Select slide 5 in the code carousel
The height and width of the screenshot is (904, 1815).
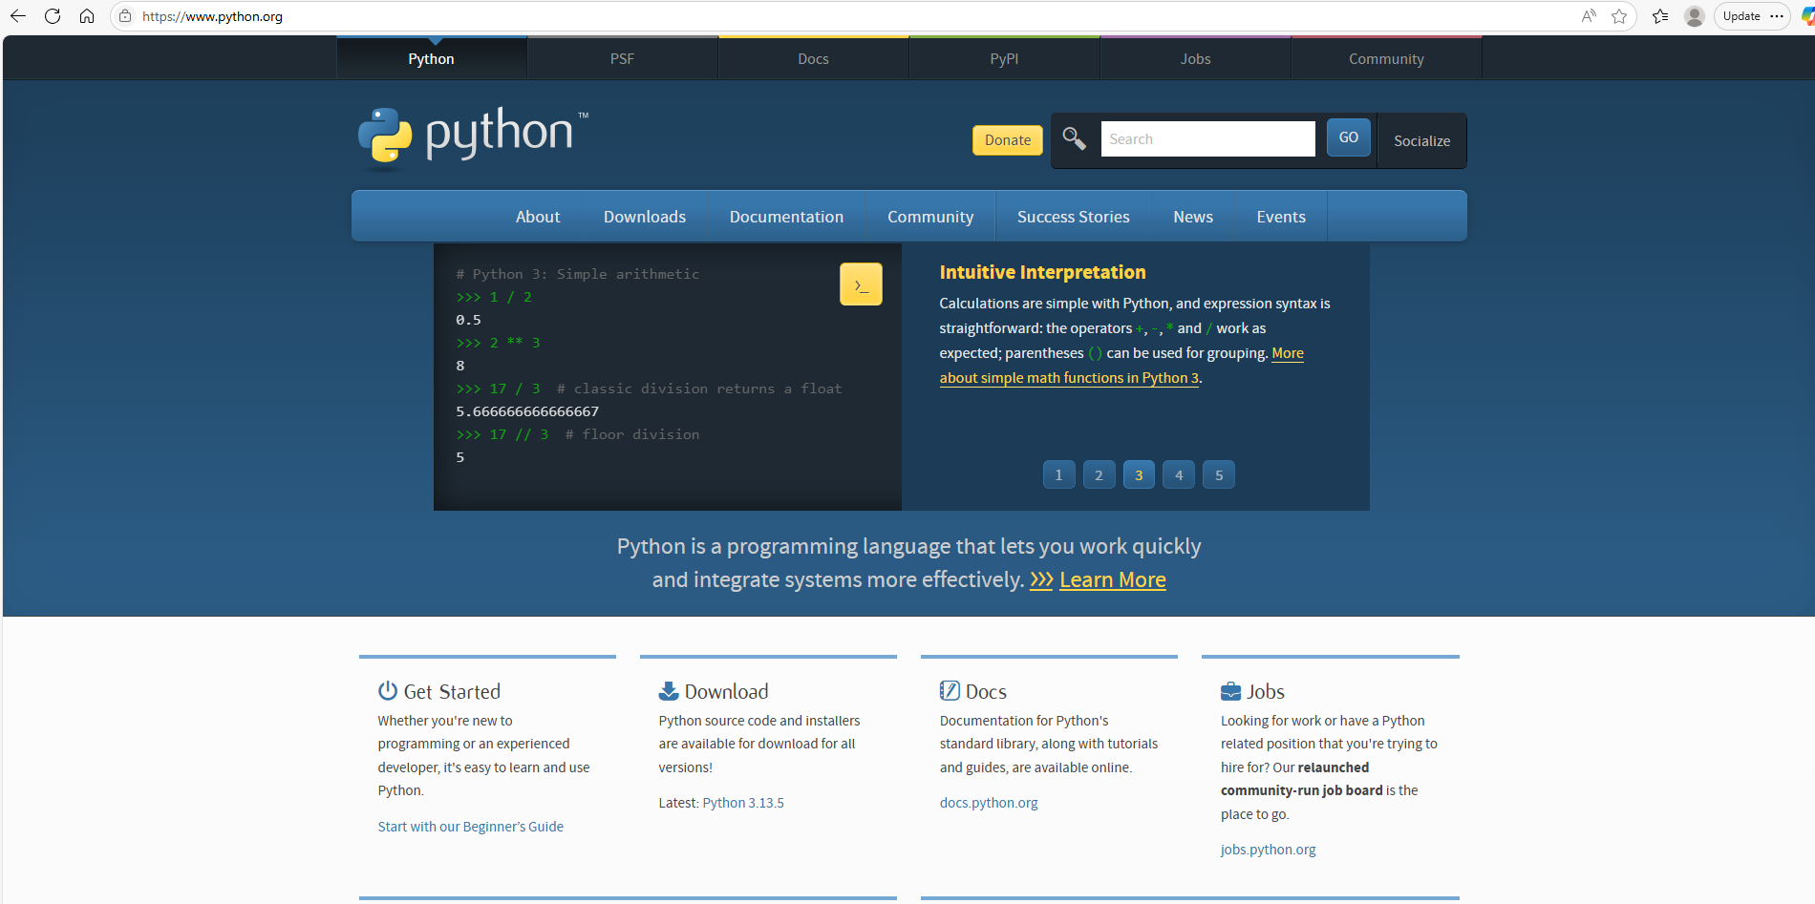tap(1219, 475)
